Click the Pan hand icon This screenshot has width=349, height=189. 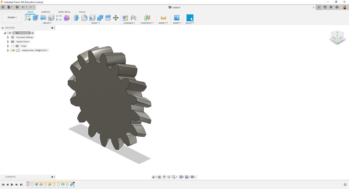coord(164,177)
